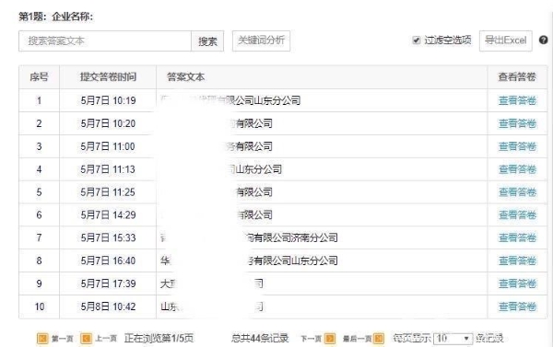Open 查看答卷 link for row 3

click(x=517, y=146)
